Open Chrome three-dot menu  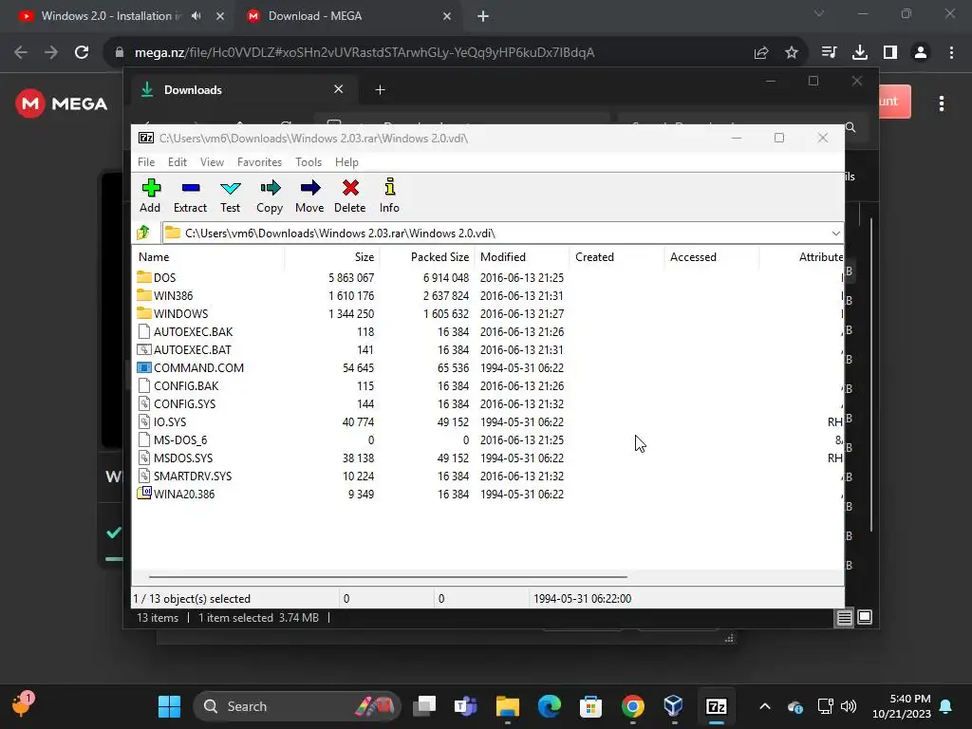951,53
